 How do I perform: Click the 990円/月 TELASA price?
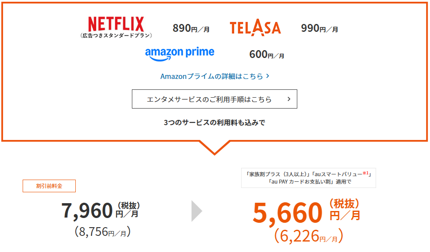point(319,28)
